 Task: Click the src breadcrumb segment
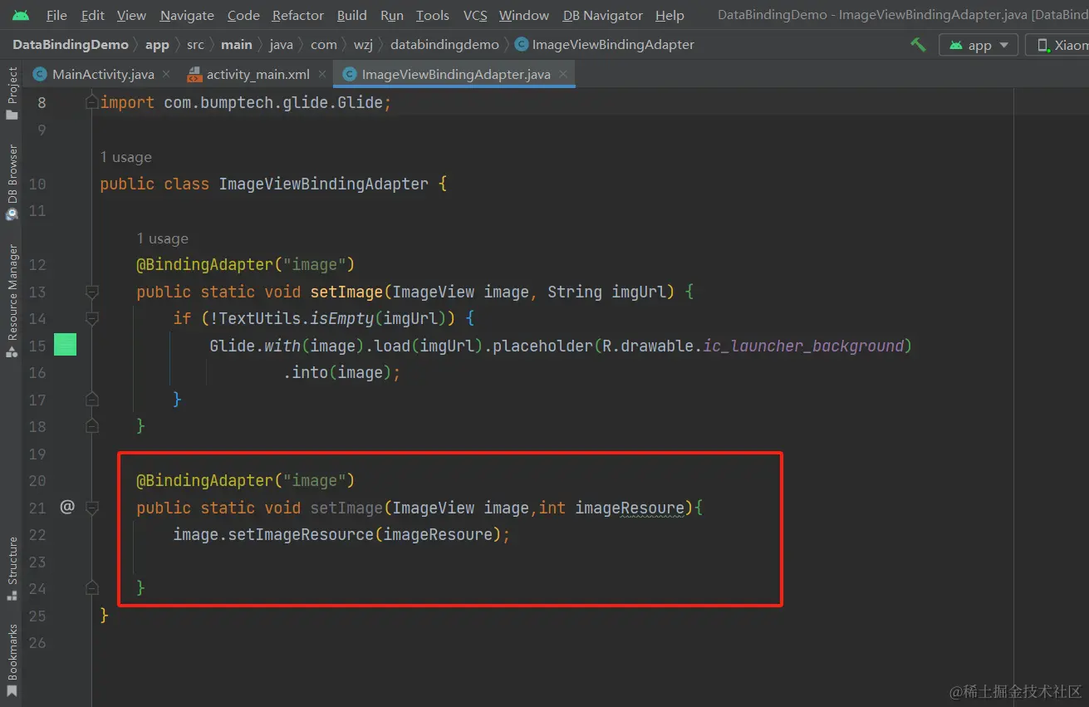point(195,45)
